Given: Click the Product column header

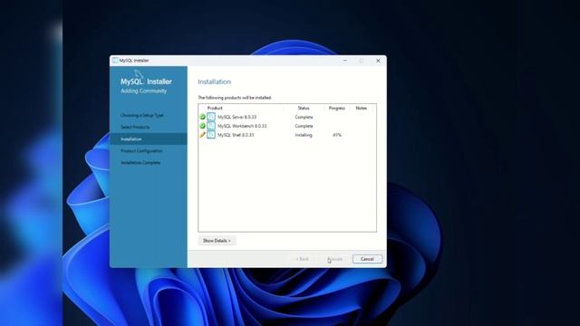Looking at the screenshot, I should tap(215, 108).
